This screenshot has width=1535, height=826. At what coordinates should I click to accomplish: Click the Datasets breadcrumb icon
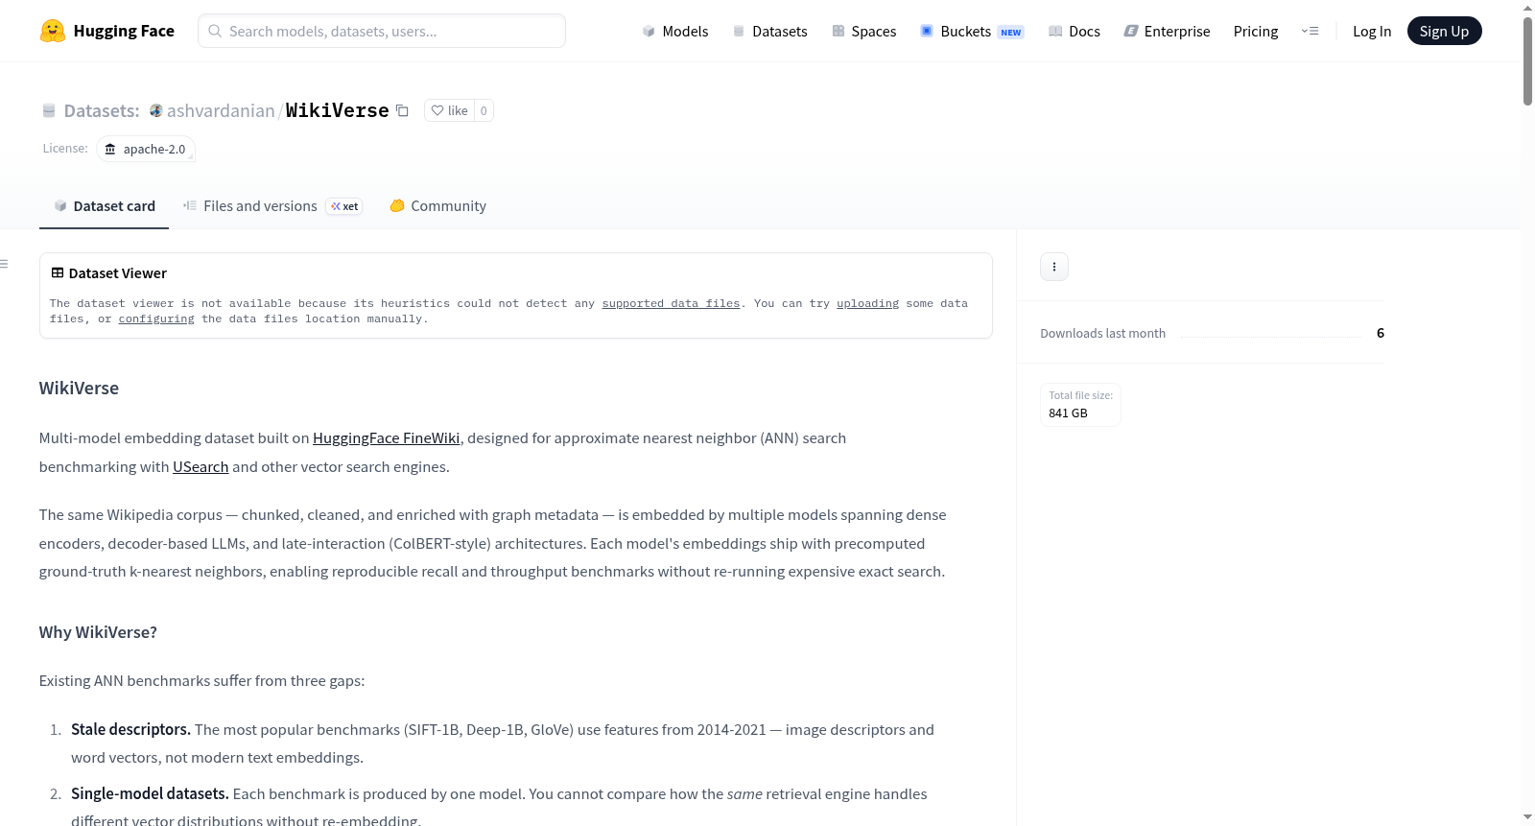click(49, 110)
